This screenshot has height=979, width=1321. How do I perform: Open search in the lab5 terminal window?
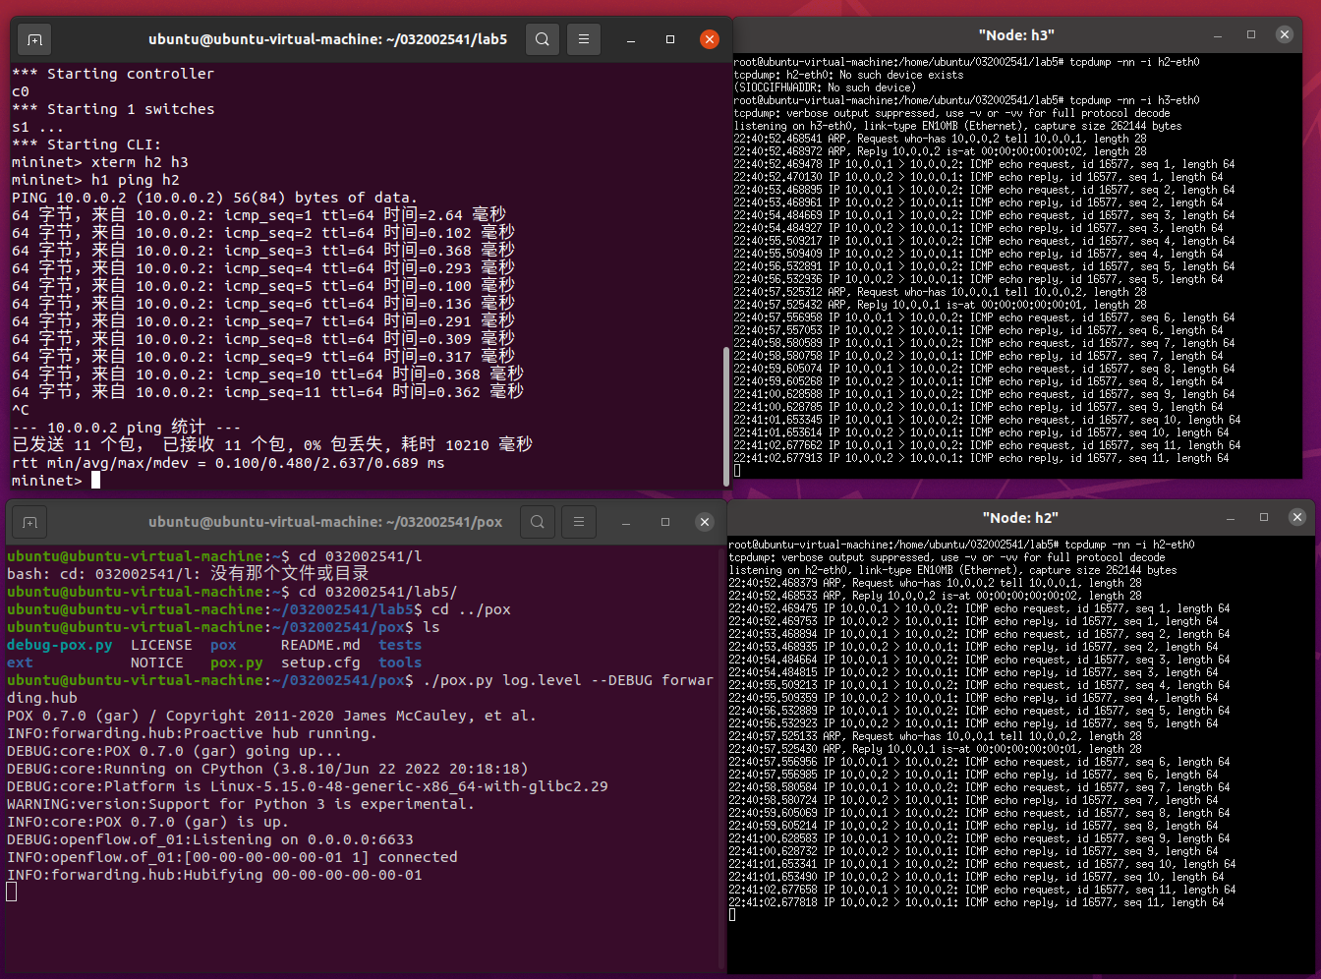(543, 39)
